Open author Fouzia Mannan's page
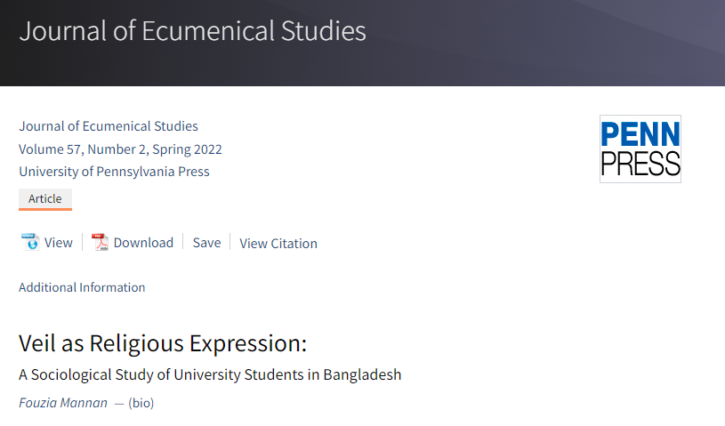 click(x=63, y=403)
